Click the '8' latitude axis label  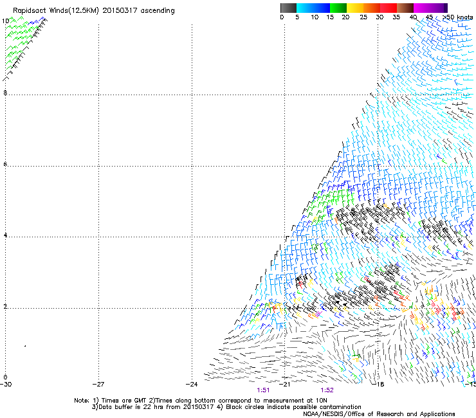point(5,93)
